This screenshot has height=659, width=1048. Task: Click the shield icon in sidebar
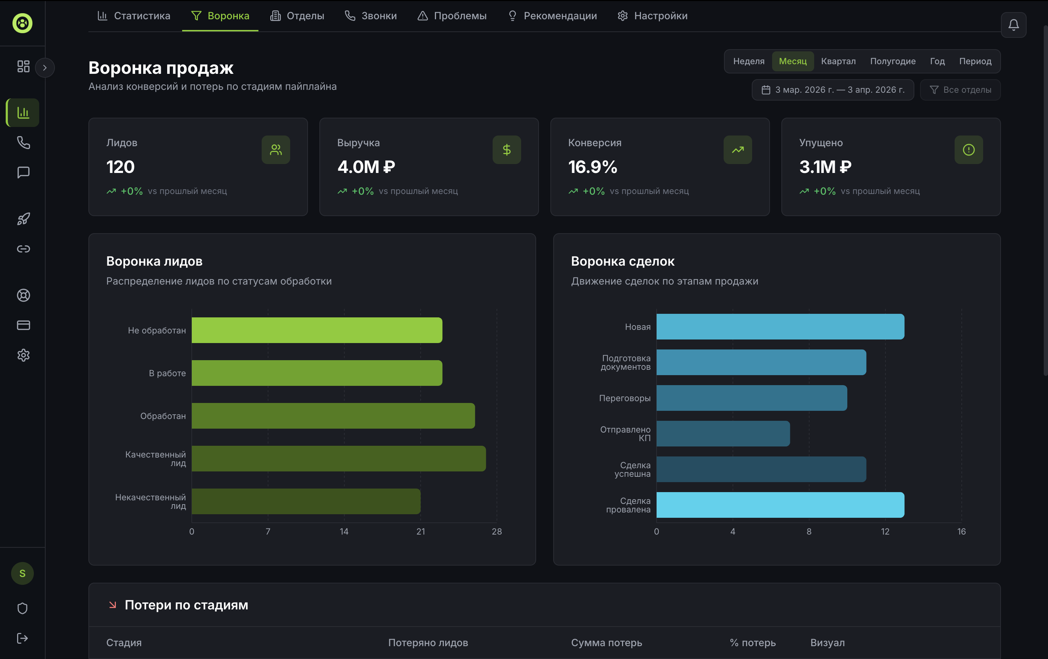tap(22, 608)
